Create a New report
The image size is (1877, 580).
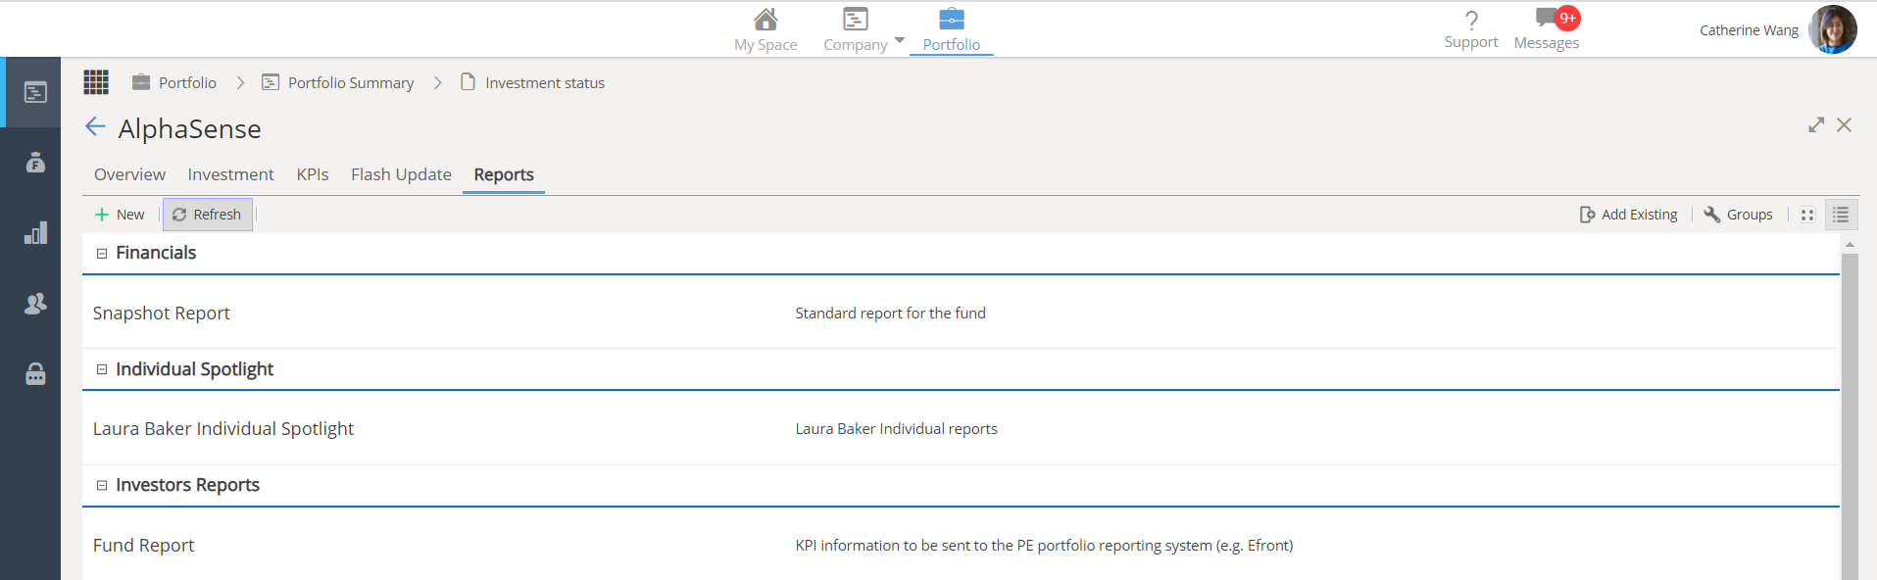(x=120, y=215)
